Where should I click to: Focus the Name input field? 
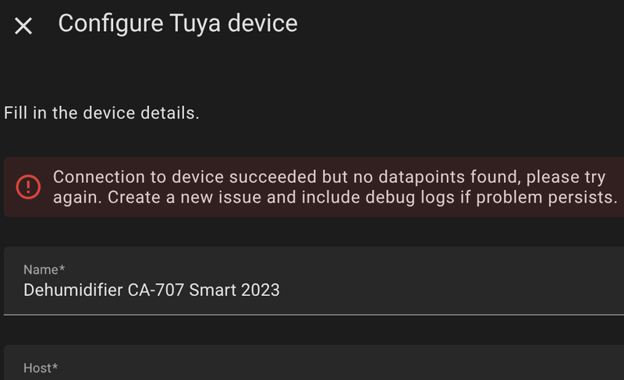click(x=312, y=290)
